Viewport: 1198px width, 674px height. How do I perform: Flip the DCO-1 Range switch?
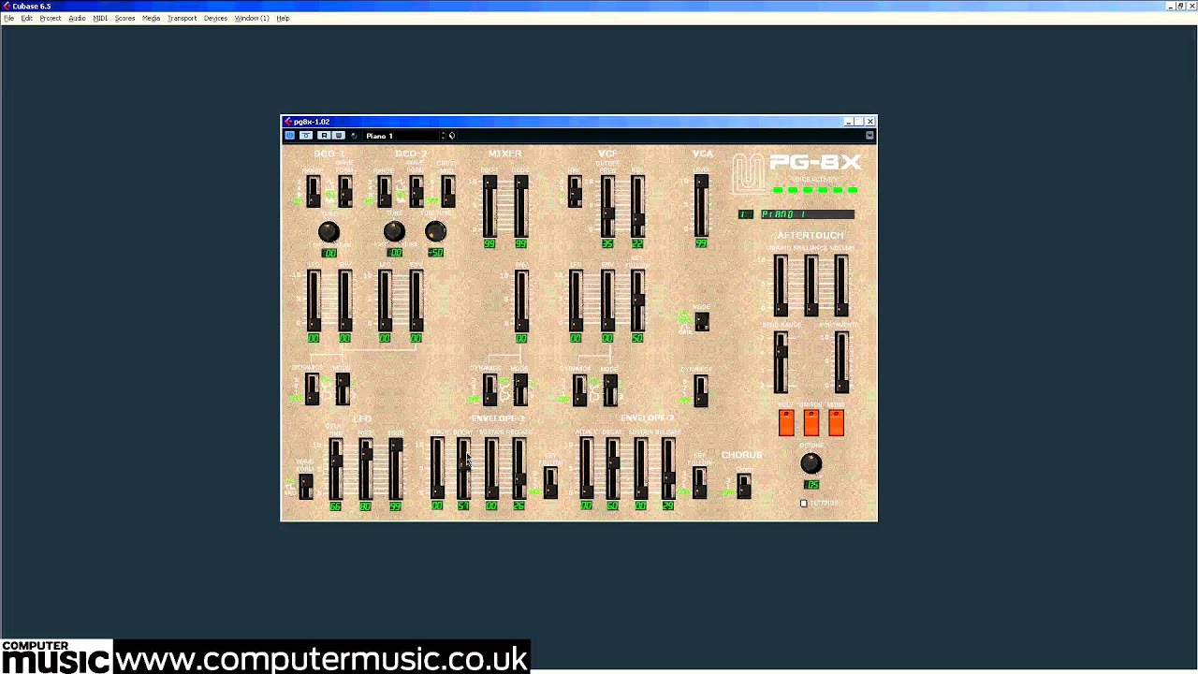(313, 192)
